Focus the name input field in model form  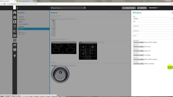153,28
